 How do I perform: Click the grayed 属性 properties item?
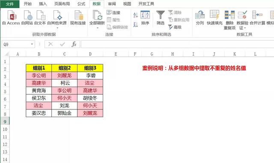pyautogui.click(x=113, y=20)
